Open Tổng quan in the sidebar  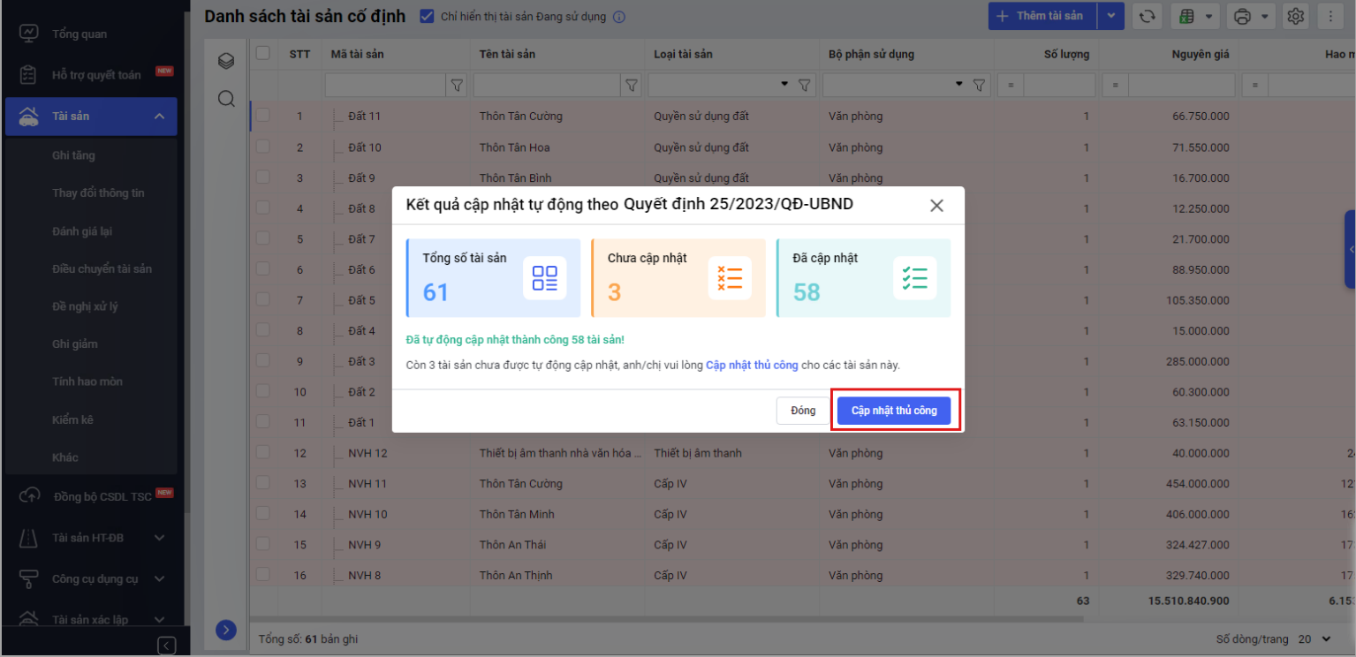(x=79, y=34)
